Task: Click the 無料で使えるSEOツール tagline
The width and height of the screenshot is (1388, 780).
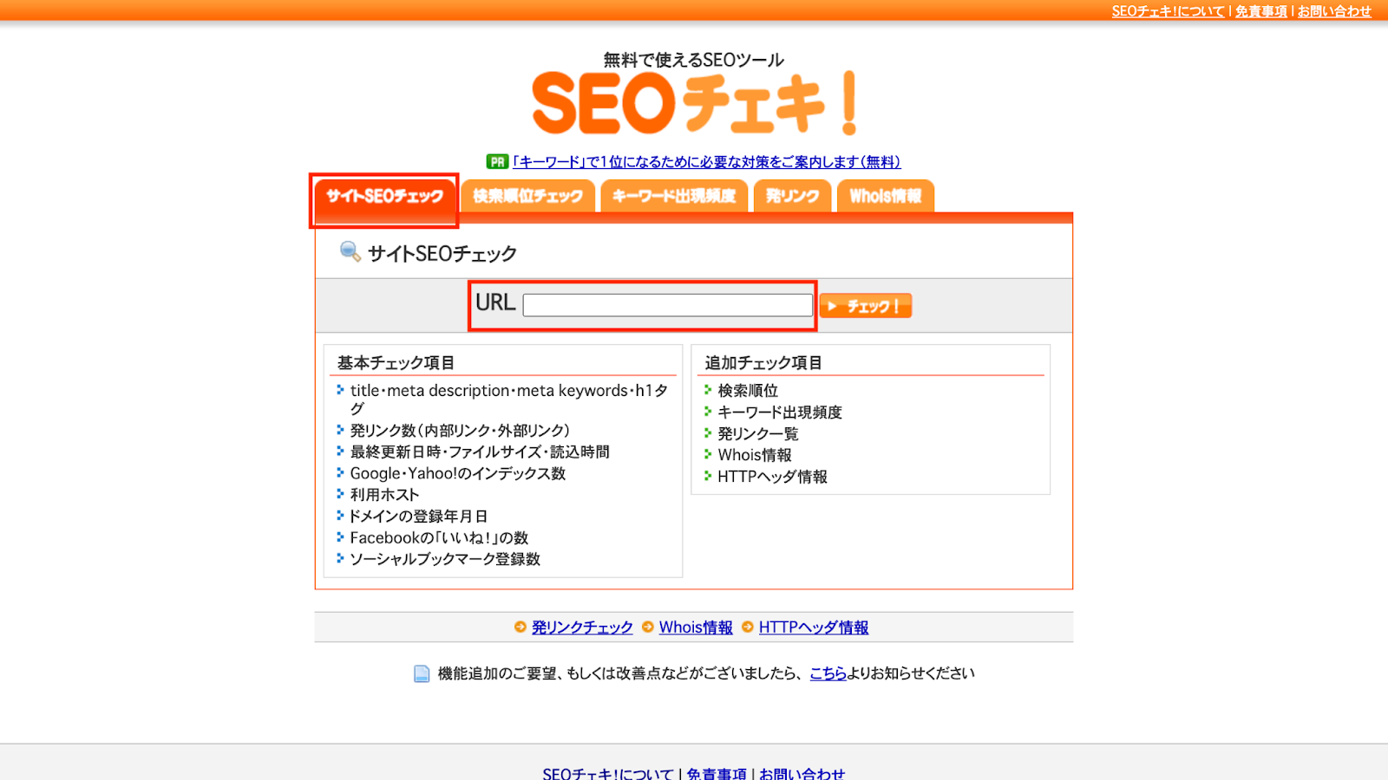Action: tap(694, 60)
